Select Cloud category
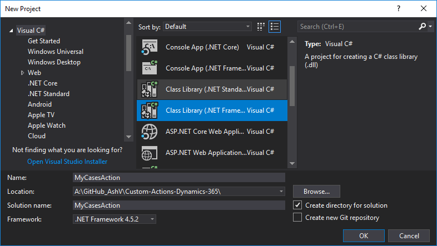Image resolution: width=437 pixels, height=246 pixels. coord(37,136)
